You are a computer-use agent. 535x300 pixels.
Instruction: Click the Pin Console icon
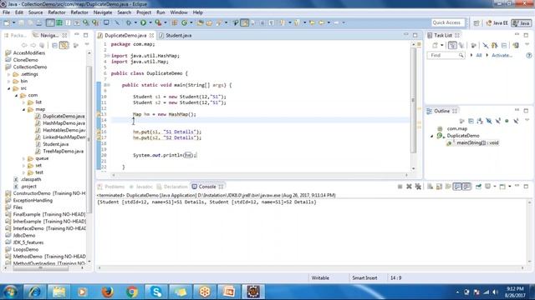(478, 187)
